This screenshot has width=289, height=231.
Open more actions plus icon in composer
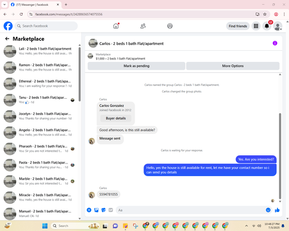(x=89, y=210)
